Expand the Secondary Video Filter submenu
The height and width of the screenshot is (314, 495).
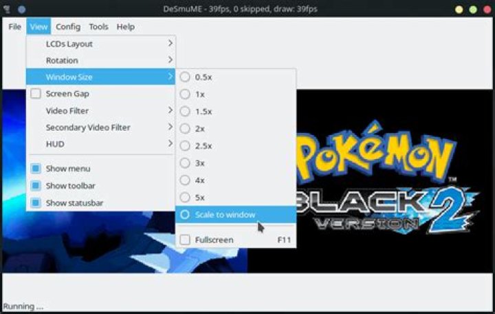(x=100, y=127)
